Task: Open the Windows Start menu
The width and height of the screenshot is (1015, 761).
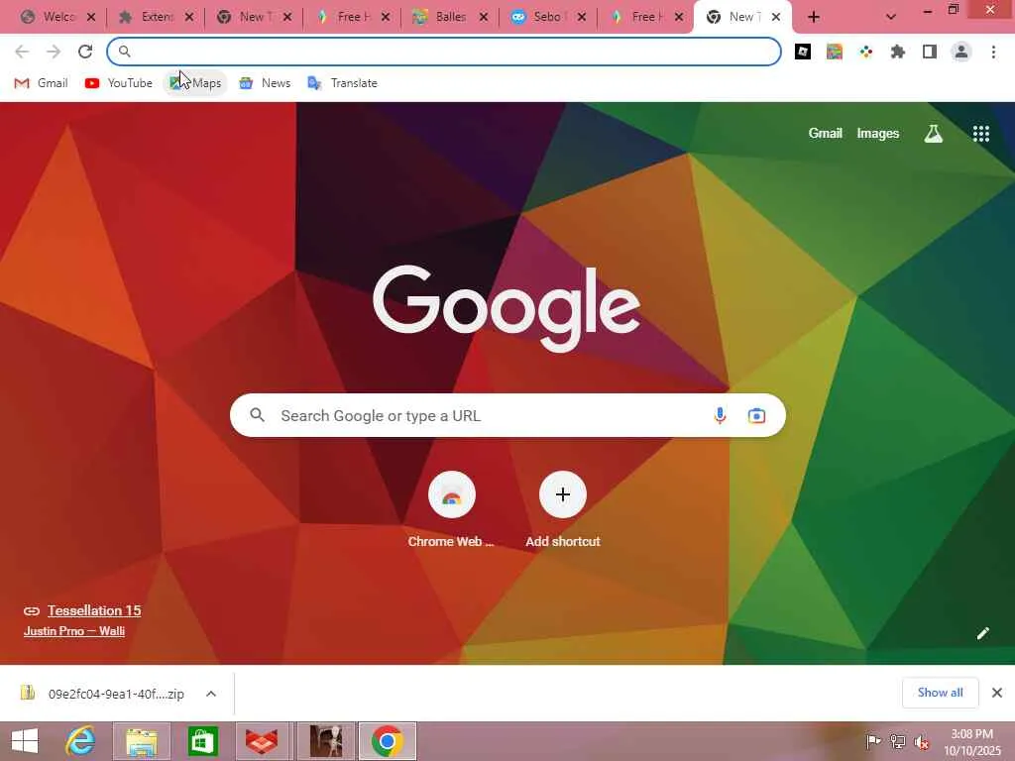Action: click(x=25, y=741)
